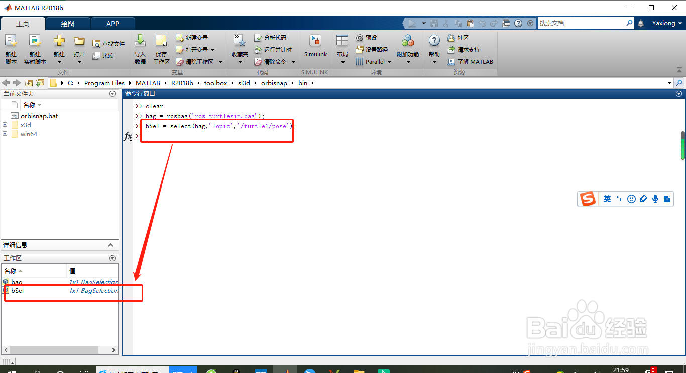Open the notifications bell
Viewport: 686px width, 373px height.
tap(641, 23)
